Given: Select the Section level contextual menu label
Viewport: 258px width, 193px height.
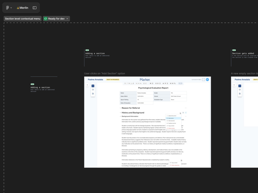Looking at the screenshot, I should pos(22,19).
